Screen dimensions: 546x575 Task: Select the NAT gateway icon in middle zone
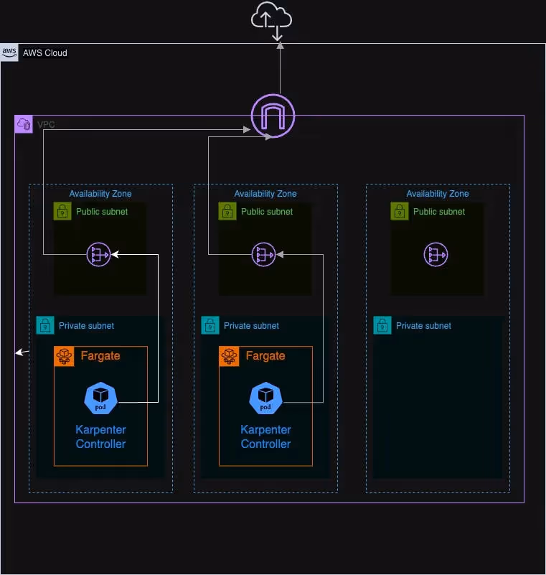263,255
